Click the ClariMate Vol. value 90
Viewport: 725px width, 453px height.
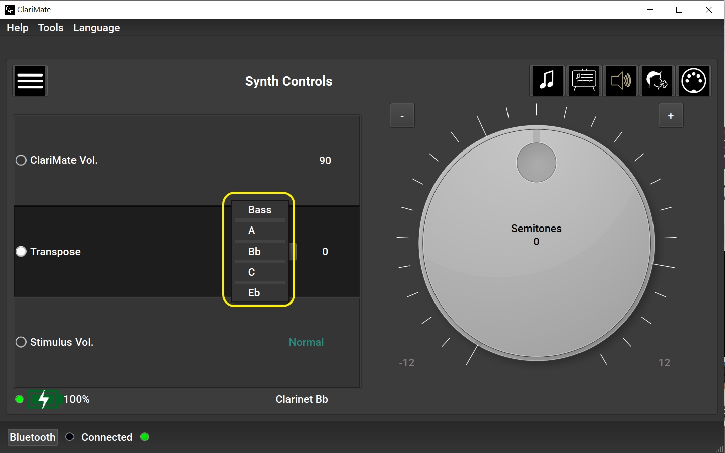[x=325, y=161]
